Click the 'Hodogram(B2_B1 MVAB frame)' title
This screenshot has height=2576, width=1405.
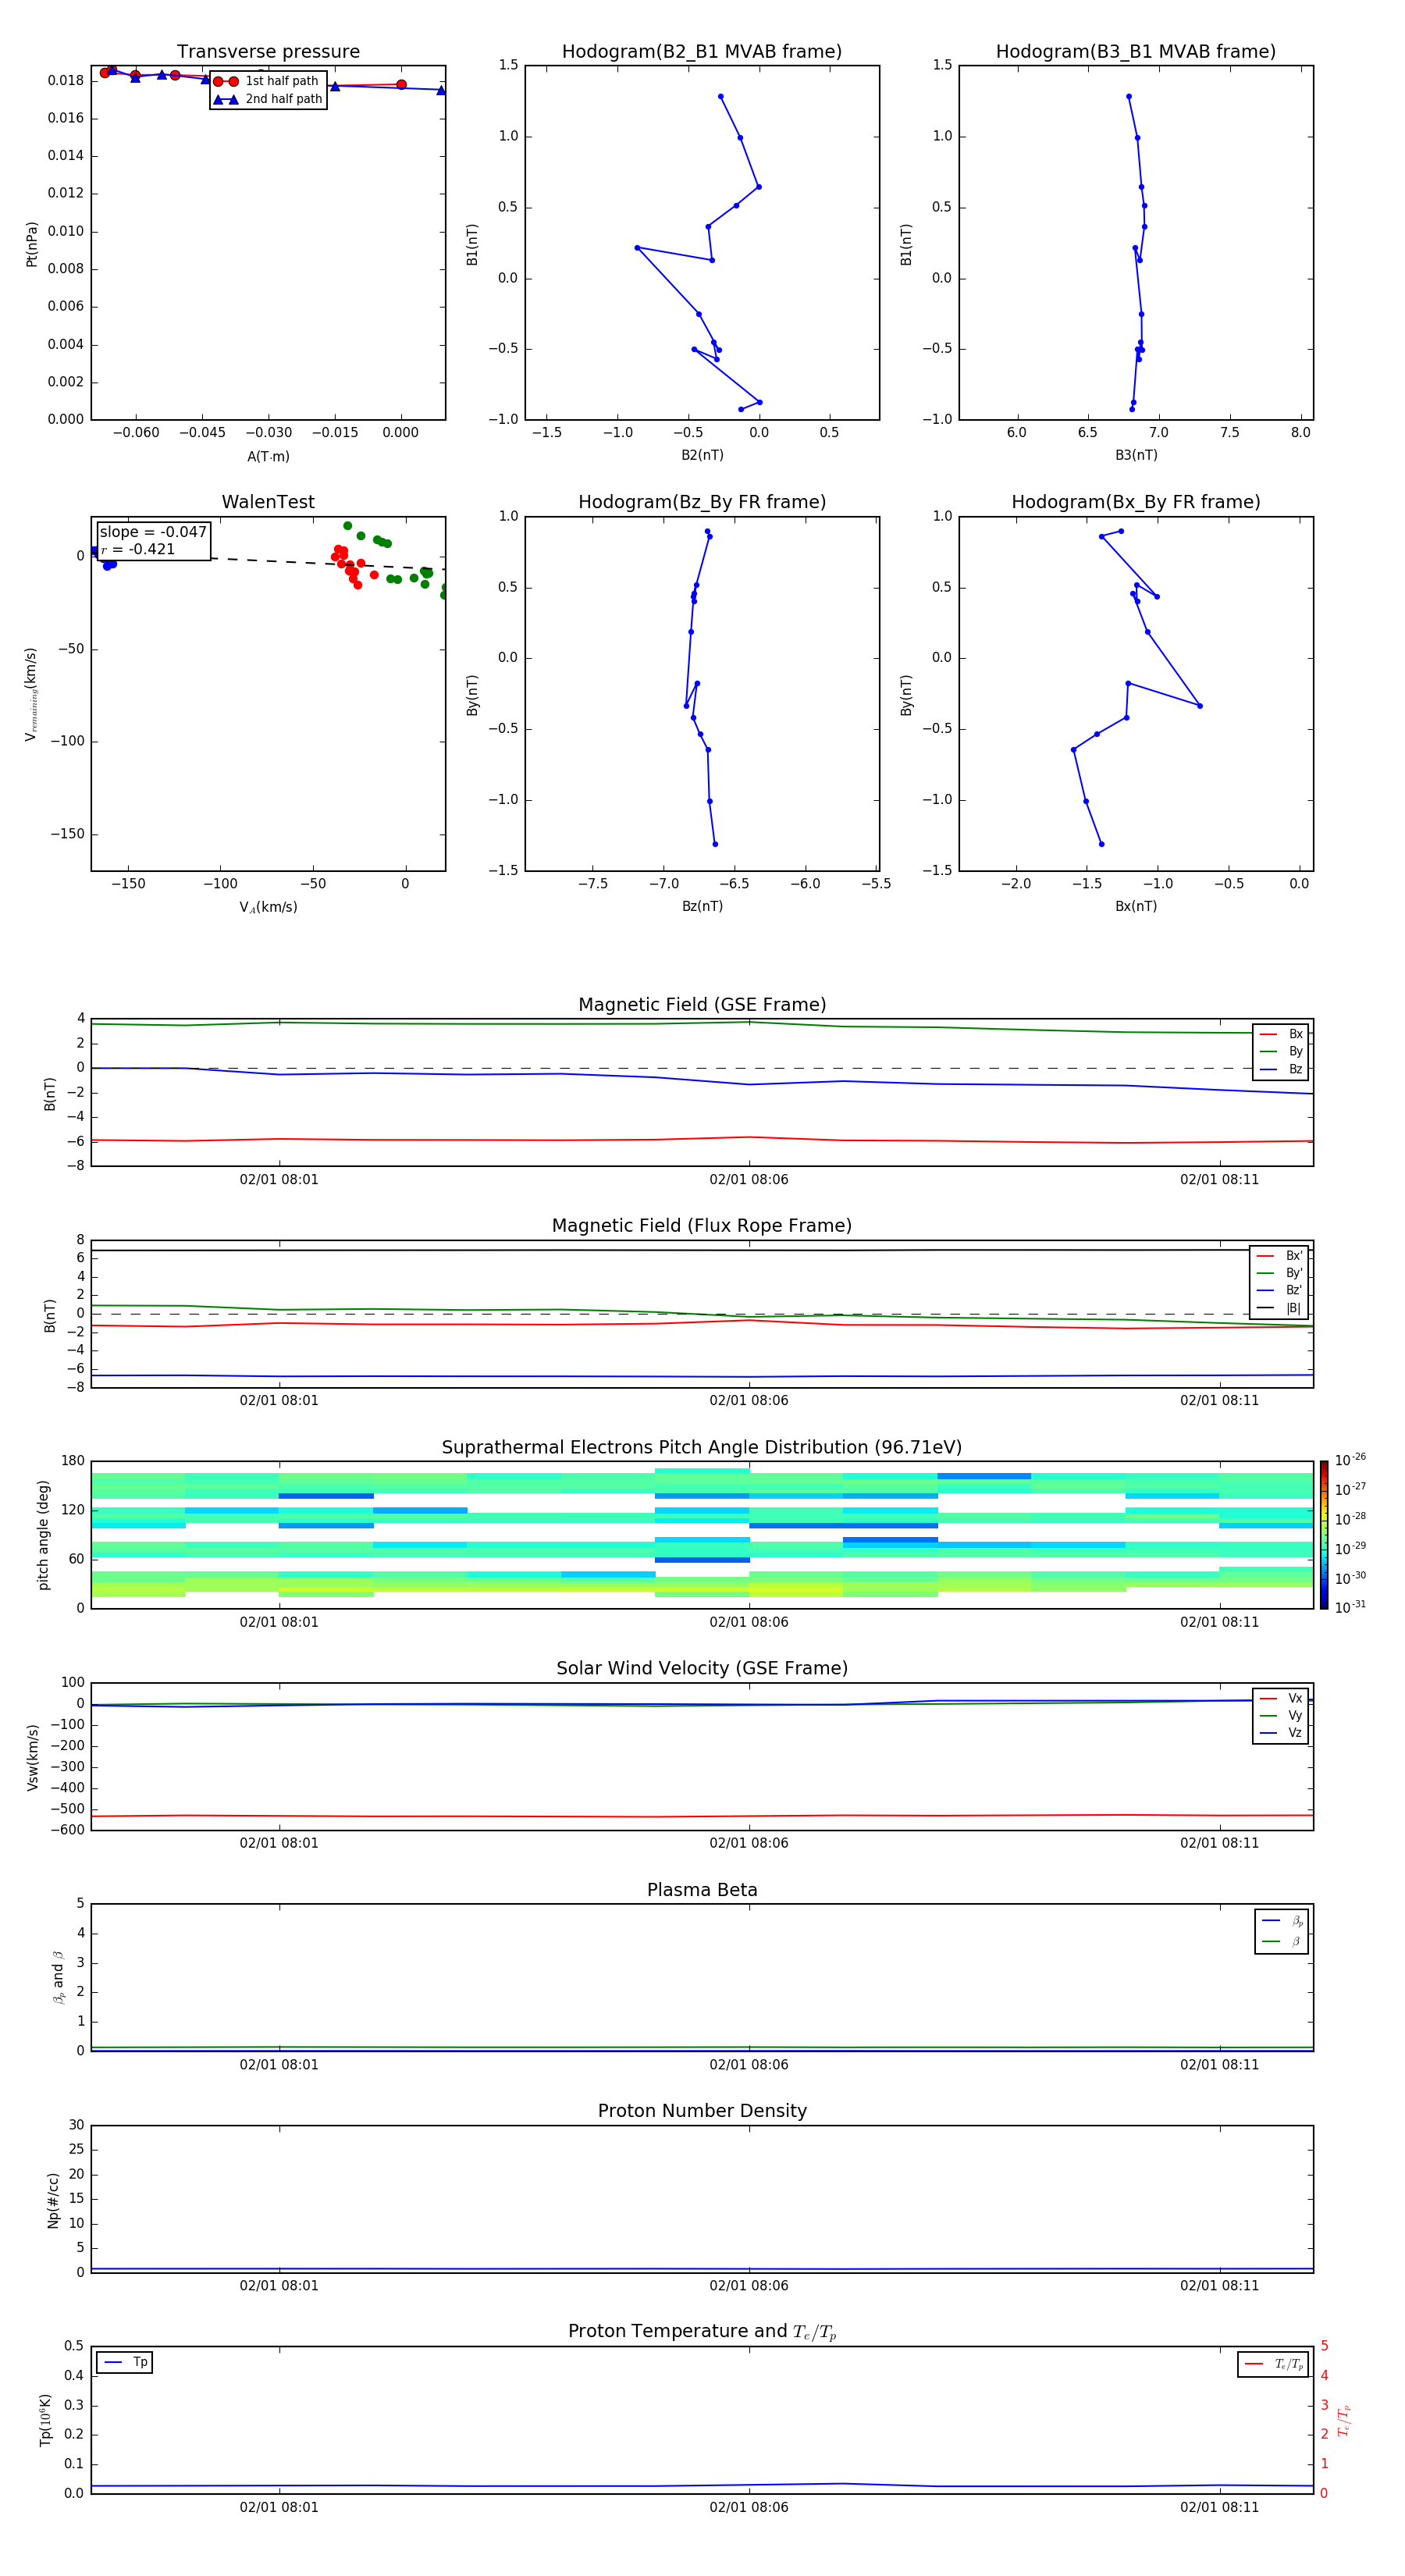[x=702, y=52]
